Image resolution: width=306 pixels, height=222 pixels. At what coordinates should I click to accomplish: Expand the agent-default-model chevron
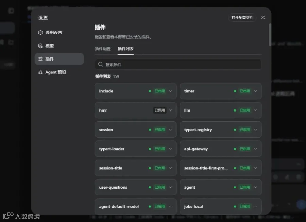(x=170, y=206)
